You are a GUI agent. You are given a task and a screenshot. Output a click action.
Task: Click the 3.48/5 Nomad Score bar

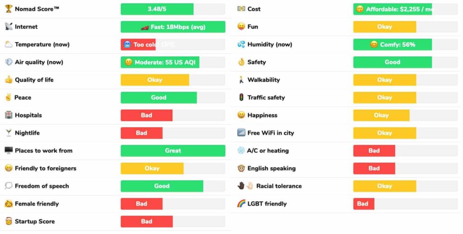[157, 9]
